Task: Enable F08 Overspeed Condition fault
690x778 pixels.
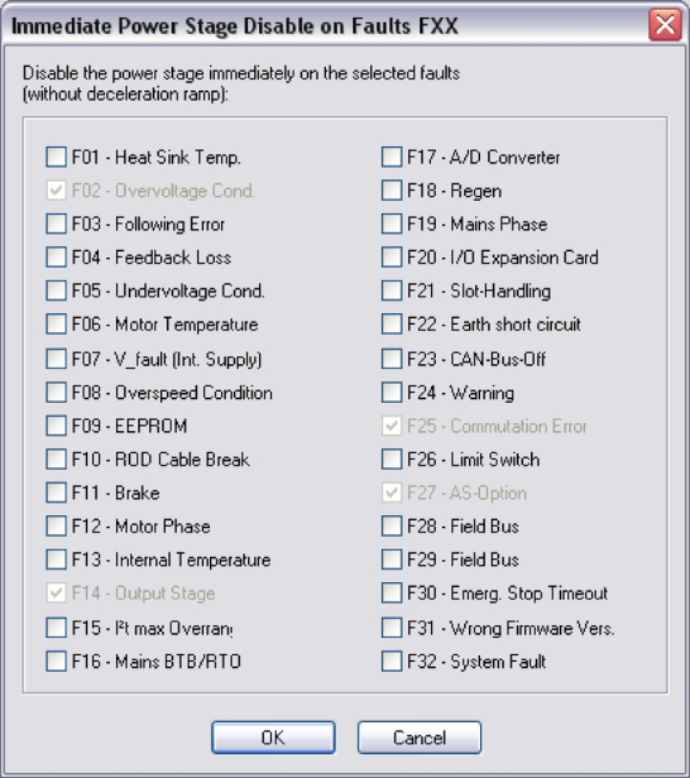Action: pyautogui.click(x=56, y=393)
